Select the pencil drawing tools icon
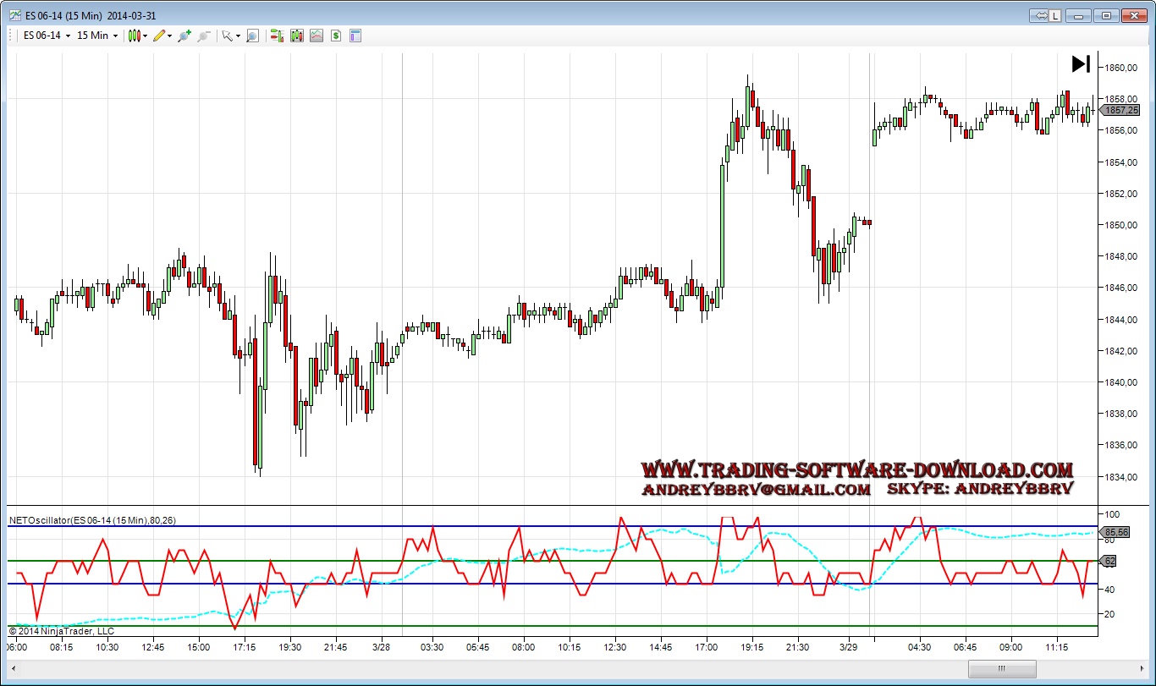 point(159,36)
